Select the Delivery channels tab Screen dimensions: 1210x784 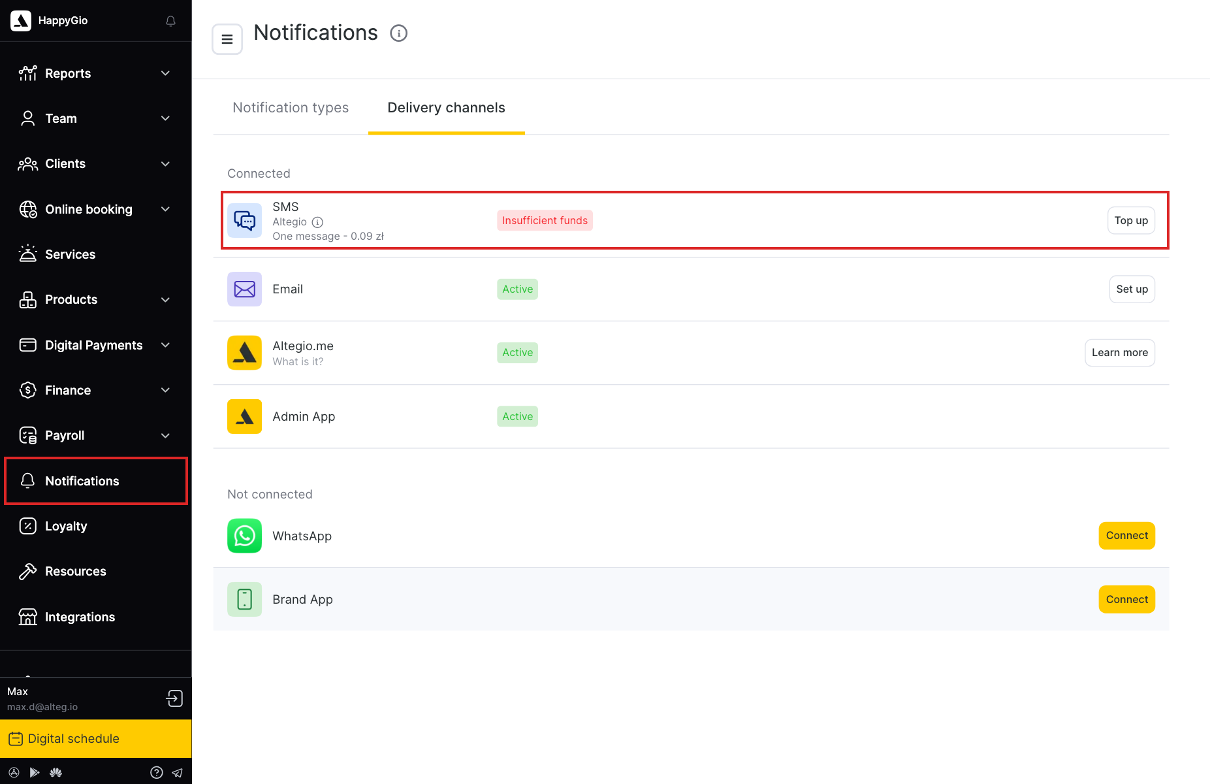pos(447,108)
